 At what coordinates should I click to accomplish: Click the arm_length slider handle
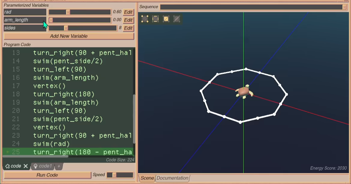click(51, 20)
